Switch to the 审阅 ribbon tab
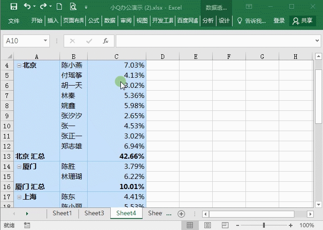The image size is (323, 230). pos(126,21)
